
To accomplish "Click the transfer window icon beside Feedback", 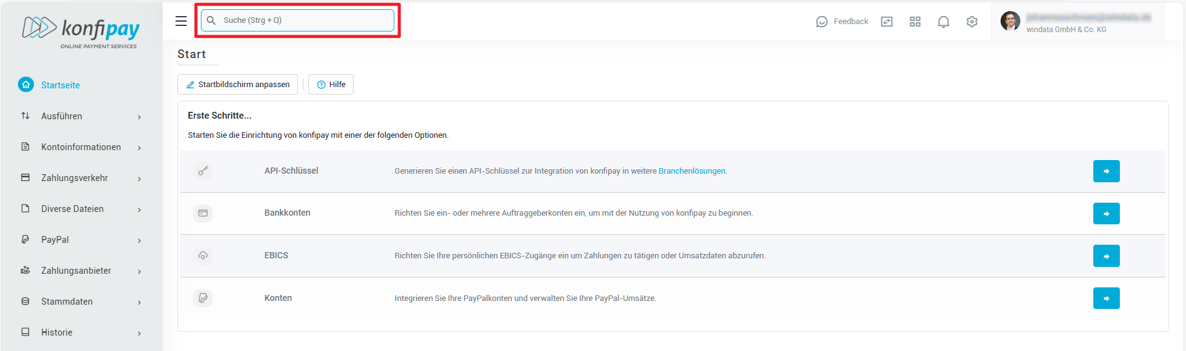I will point(886,22).
